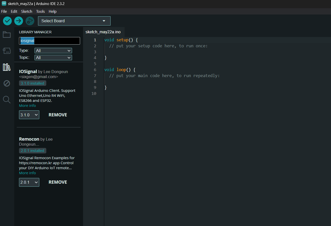Select the sketch_may22a.ino tab
The width and height of the screenshot is (331, 226).
(x=103, y=32)
